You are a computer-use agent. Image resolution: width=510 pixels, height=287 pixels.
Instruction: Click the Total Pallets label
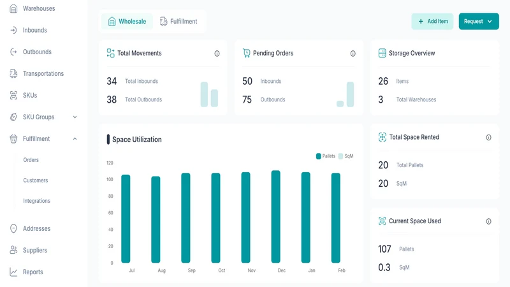[x=410, y=165]
